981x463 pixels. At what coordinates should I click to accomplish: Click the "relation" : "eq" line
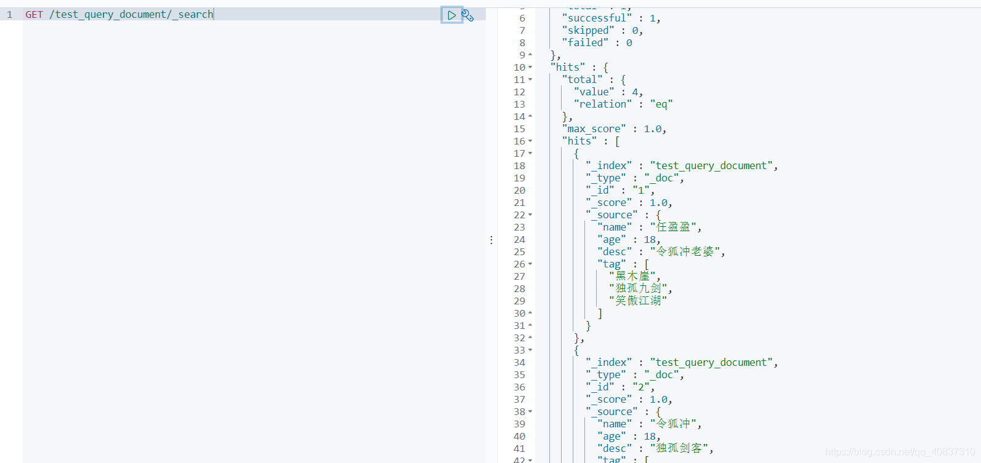tap(623, 105)
